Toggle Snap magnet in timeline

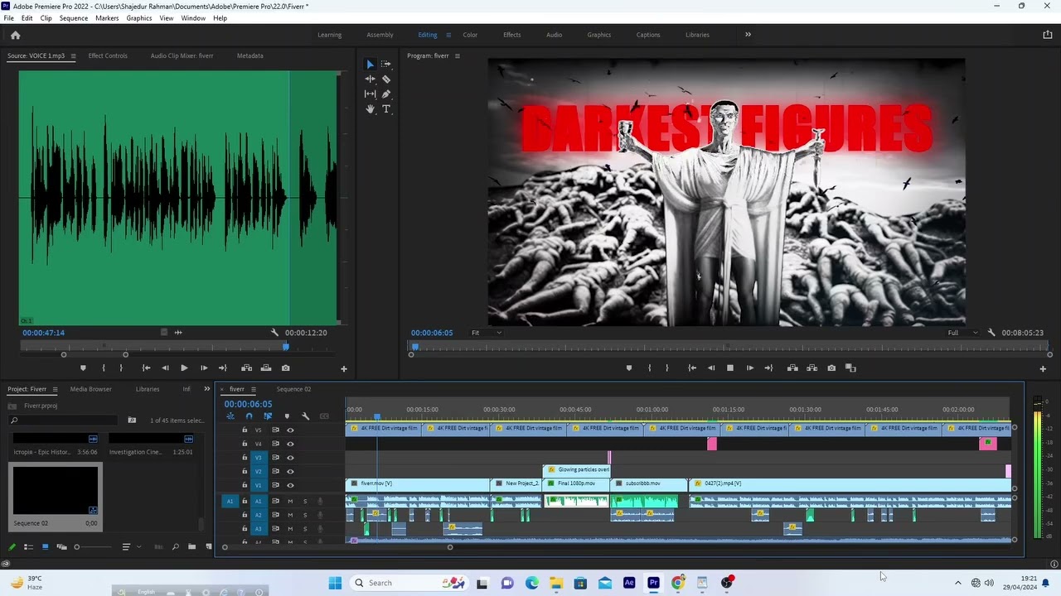(249, 416)
